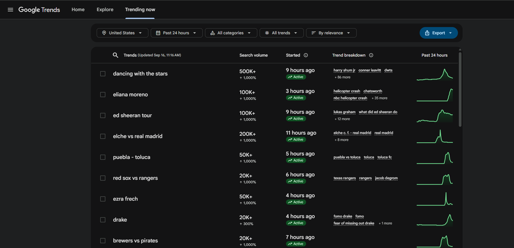This screenshot has width=514, height=248.
Task: Open the 'jacob degrom' breakdown link
Action: (x=387, y=178)
